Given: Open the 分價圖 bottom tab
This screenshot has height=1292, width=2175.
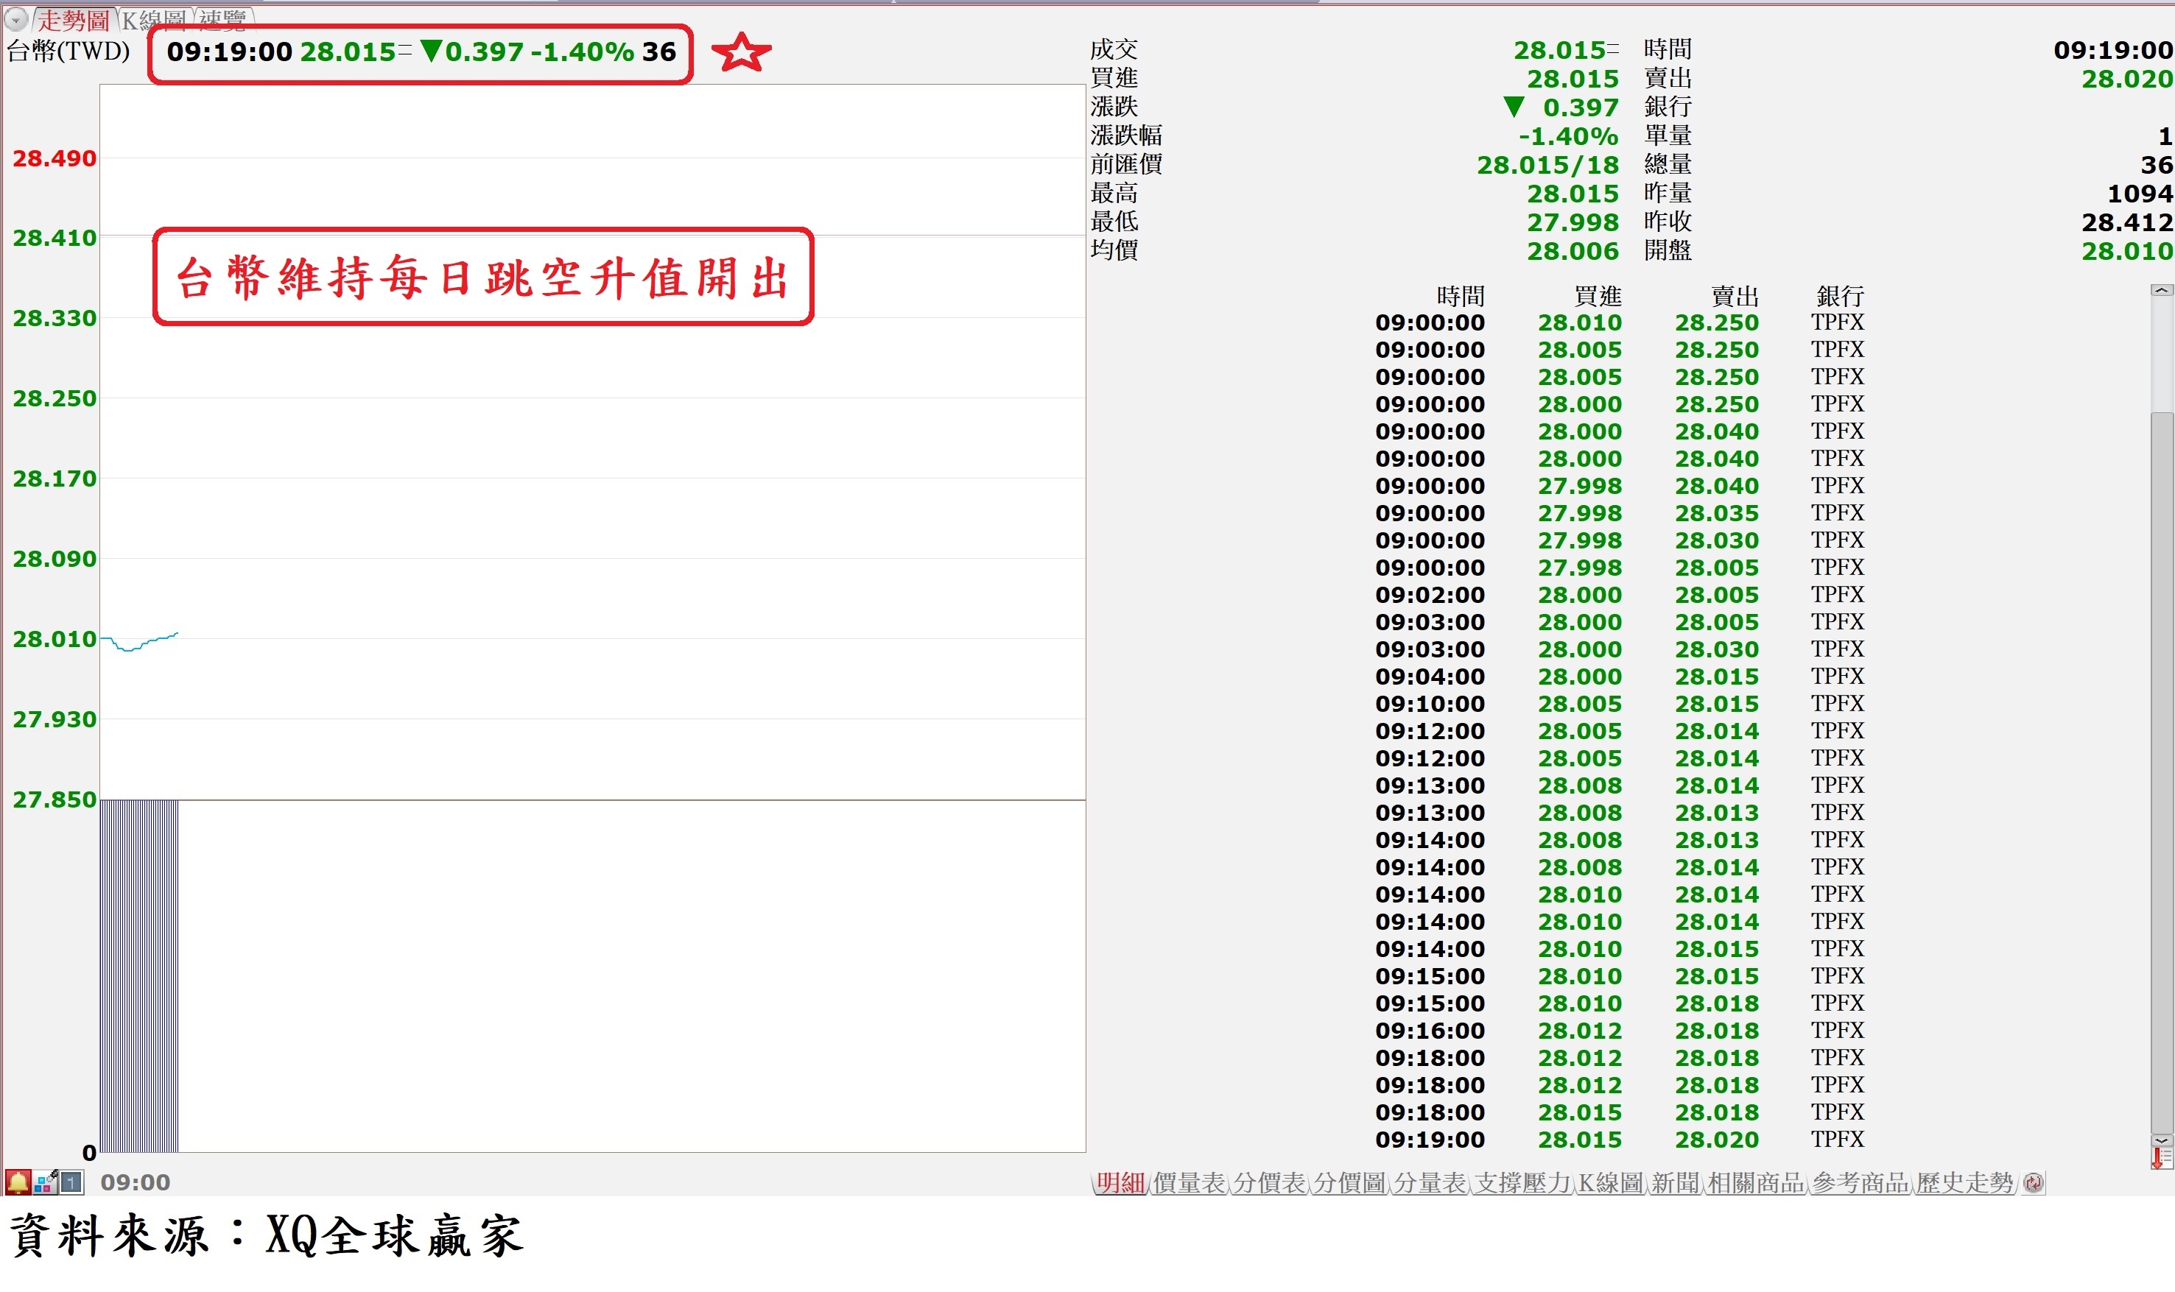Looking at the screenshot, I should [x=1349, y=1182].
